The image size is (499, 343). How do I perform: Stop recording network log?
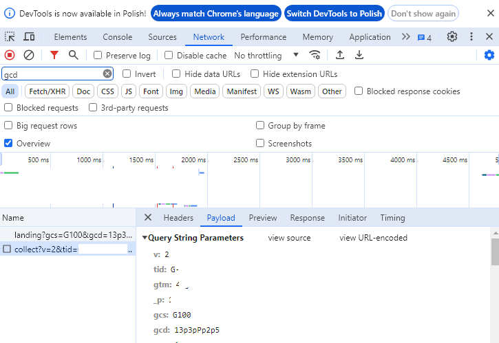click(x=10, y=55)
